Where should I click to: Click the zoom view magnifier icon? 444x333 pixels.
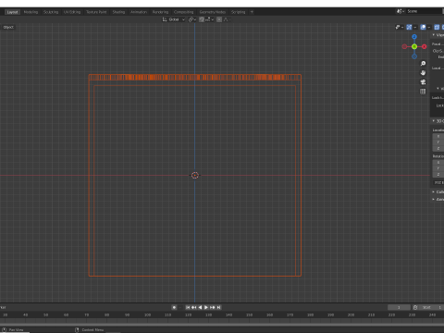(423, 63)
